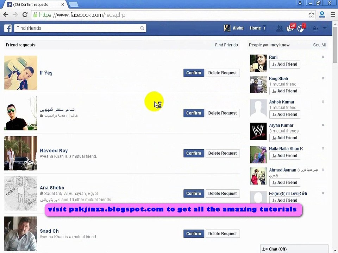
Task: Click "Sadat City, Al Buhayrah, Egypt" text
Action: (x=71, y=194)
